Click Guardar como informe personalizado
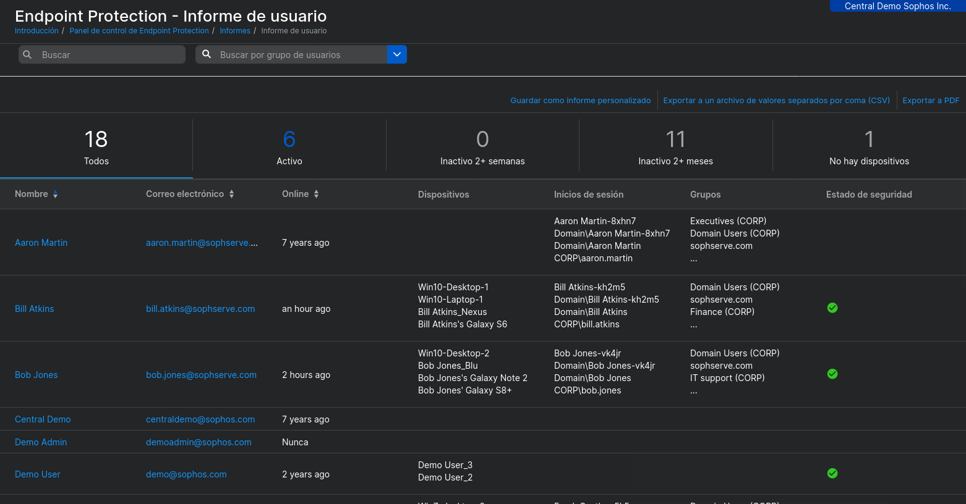 pyautogui.click(x=580, y=100)
